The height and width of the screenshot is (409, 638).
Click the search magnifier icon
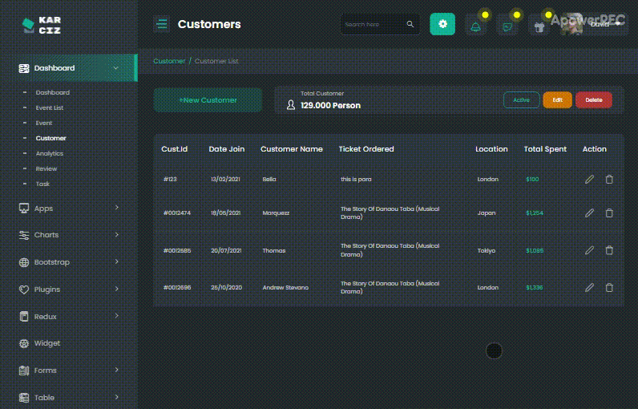pos(410,24)
